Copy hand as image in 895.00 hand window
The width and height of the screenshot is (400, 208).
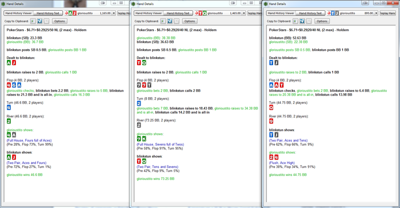295,21
